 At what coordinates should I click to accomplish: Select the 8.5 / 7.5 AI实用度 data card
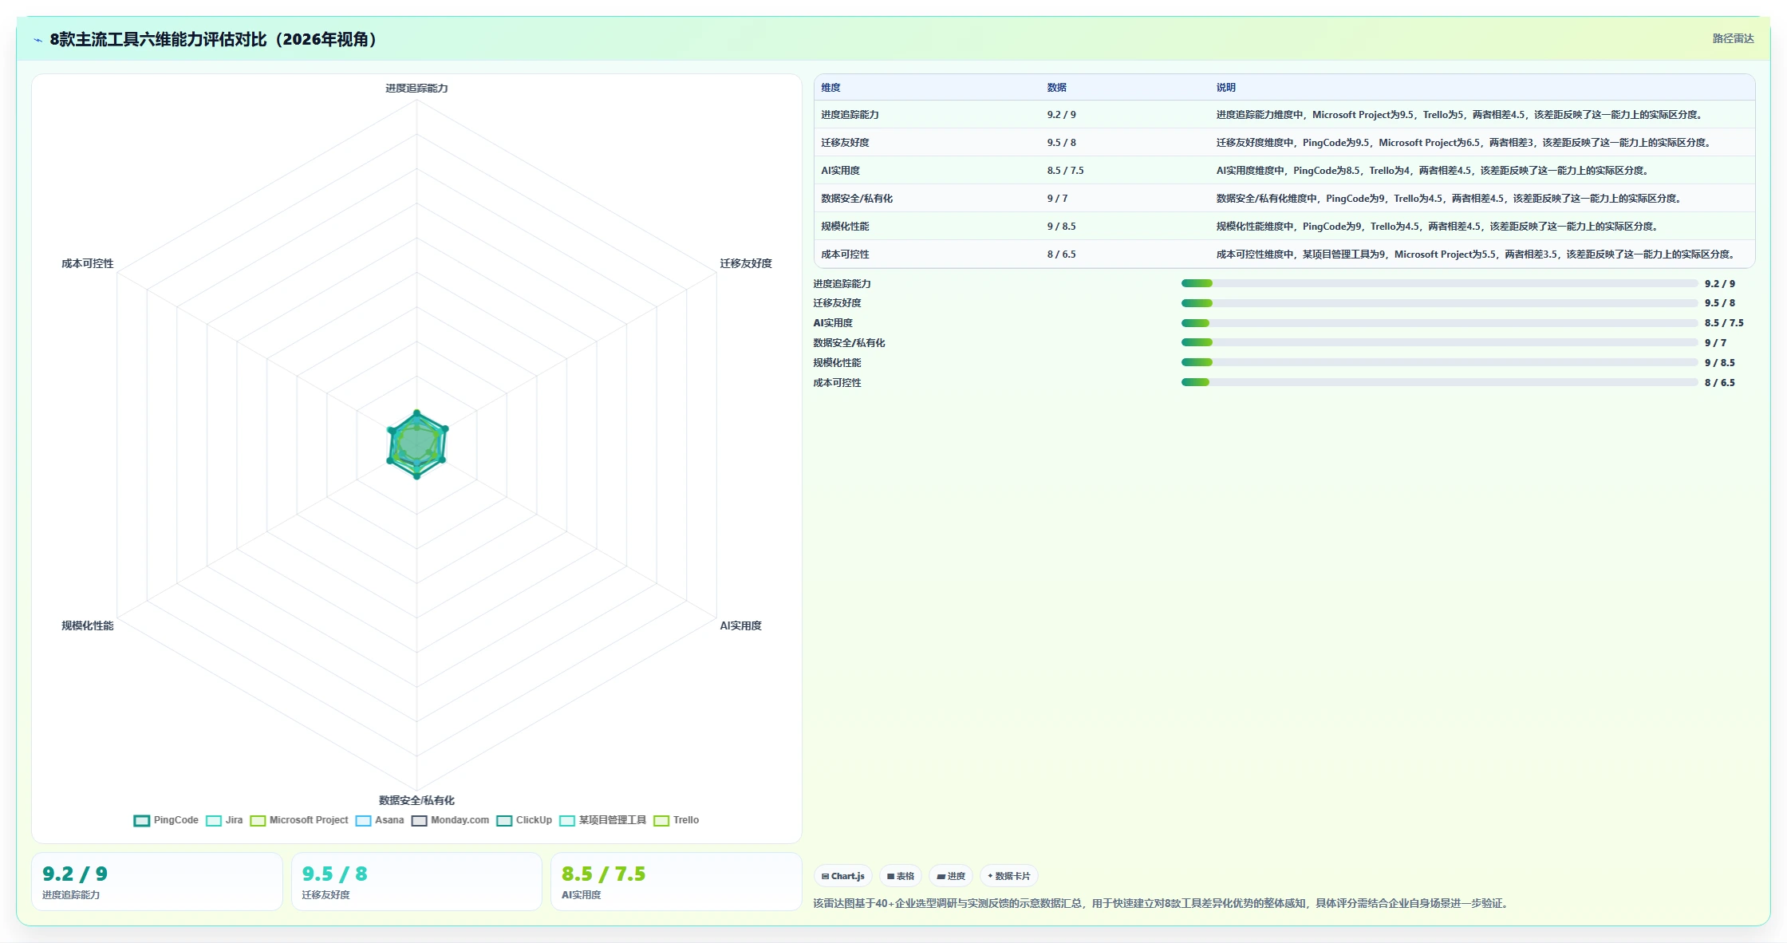677,882
